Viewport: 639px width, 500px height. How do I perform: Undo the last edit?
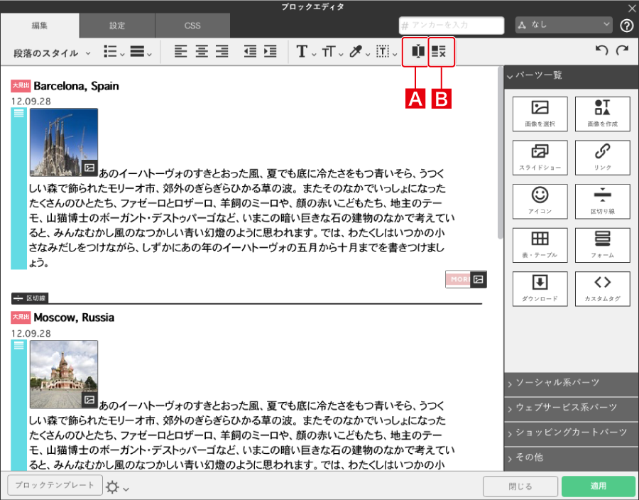pyautogui.click(x=601, y=50)
